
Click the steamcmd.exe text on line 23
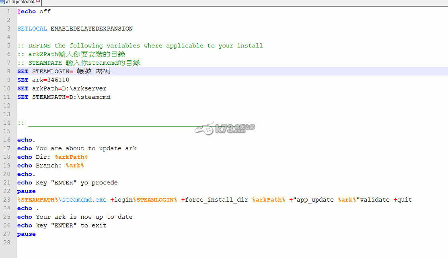[84, 200]
